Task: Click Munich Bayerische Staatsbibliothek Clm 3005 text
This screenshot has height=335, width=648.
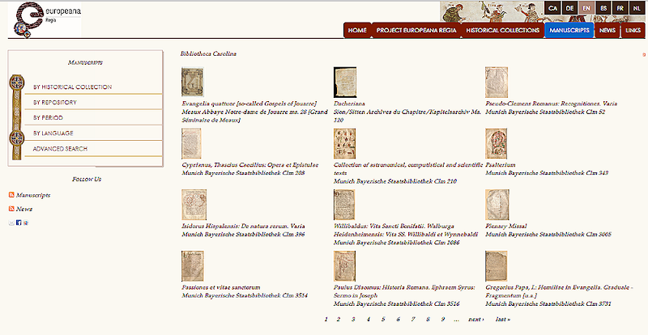Action: pyautogui.click(x=548, y=234)
